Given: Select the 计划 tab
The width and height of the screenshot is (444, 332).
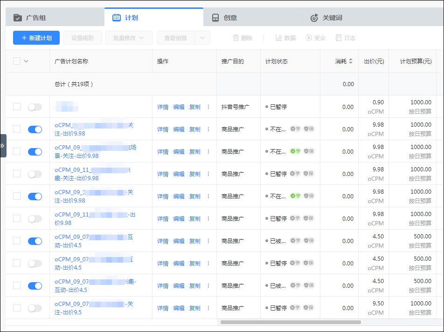Looking at the screenshot, I should click(x=154, y=17).
